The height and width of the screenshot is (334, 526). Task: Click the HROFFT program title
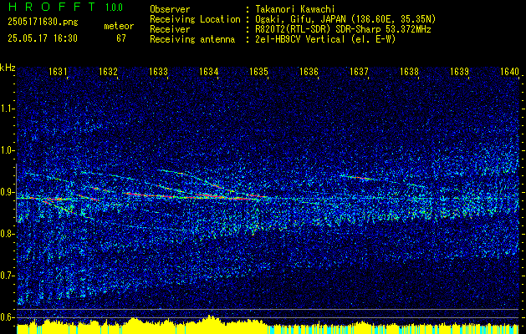(x=52, y=7)
